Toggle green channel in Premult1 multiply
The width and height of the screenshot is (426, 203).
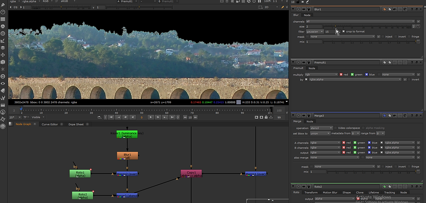(x=353, y=75)
